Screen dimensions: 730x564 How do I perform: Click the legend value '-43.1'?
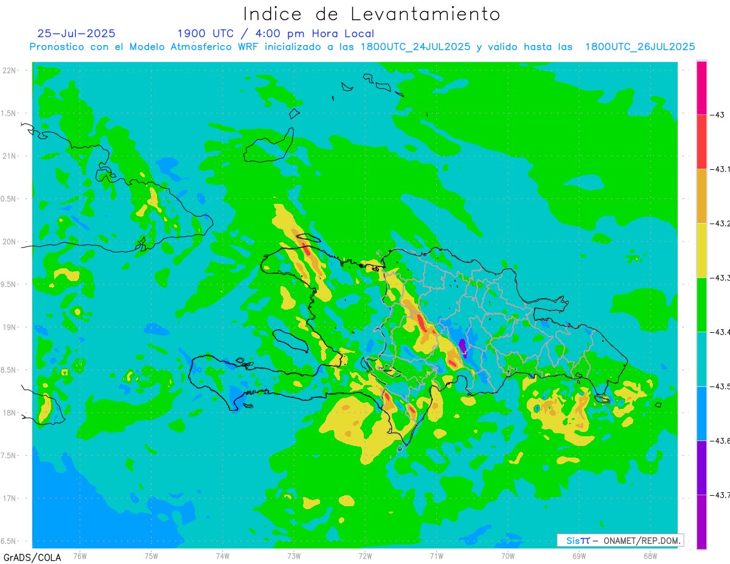tap(720, 169)
